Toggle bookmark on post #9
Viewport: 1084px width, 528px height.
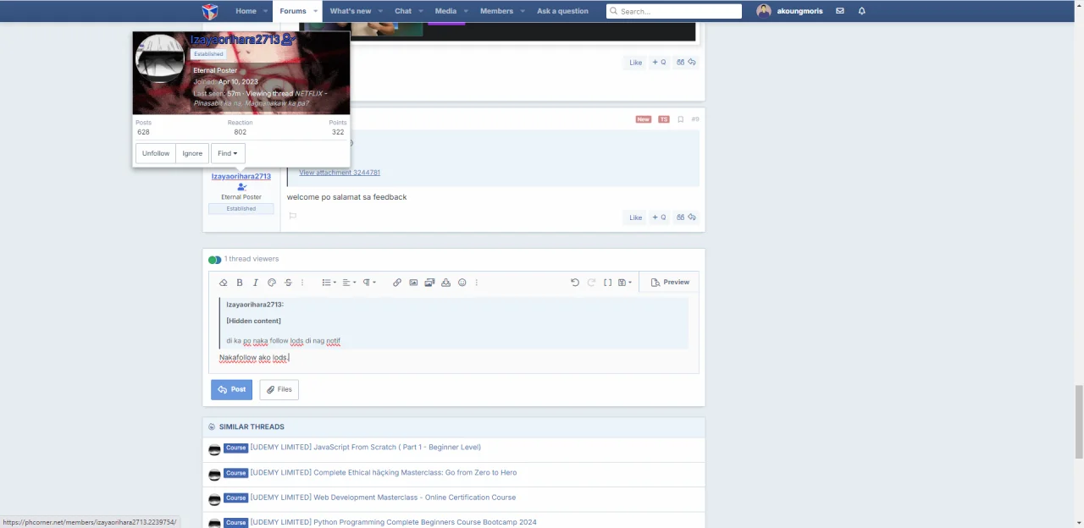point(680,119)
